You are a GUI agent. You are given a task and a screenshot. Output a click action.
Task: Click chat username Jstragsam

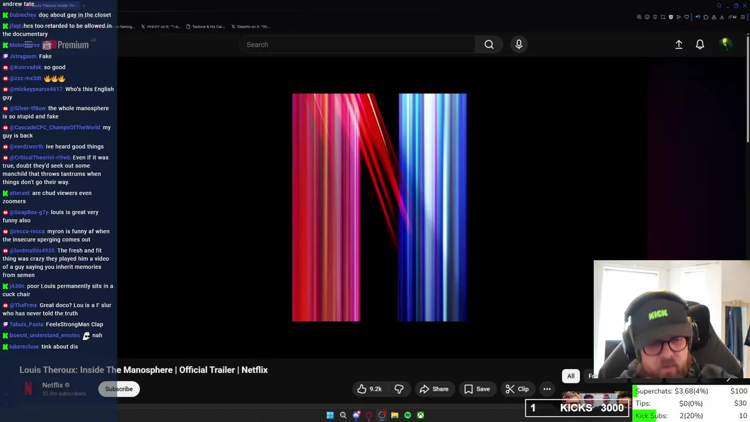pyautogui.click(x=23, y=56)
